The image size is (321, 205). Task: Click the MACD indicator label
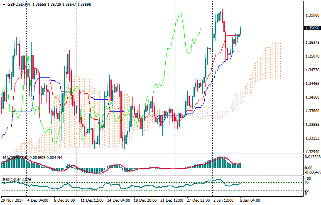[9, 158]
